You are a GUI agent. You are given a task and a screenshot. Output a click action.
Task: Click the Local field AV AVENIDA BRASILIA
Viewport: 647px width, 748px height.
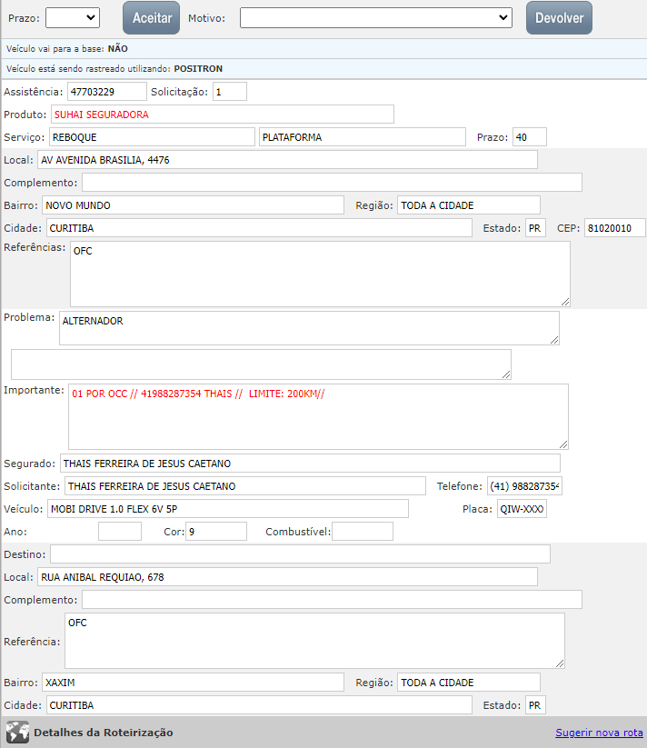click(287, 160)
